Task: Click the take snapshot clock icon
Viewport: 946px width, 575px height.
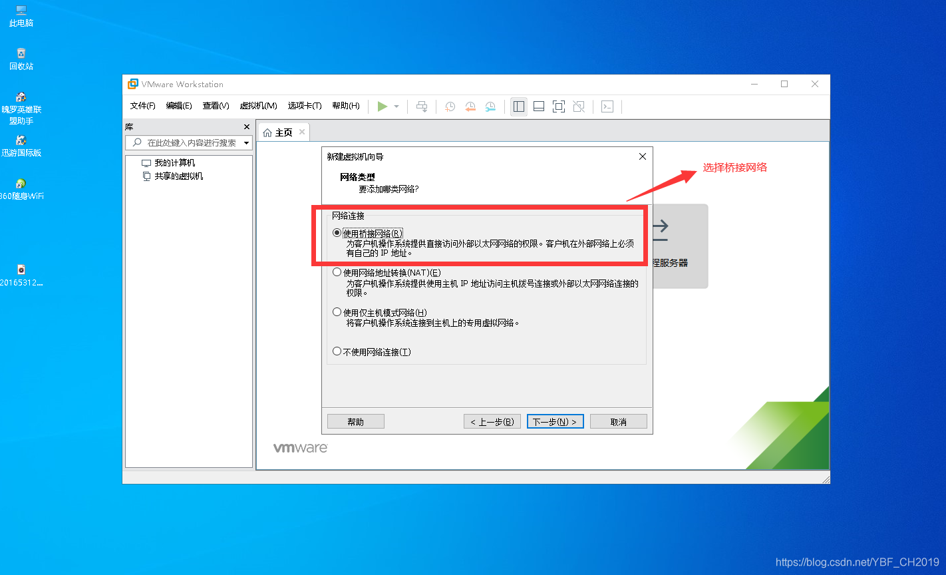Action: click(x=450, y=106)
